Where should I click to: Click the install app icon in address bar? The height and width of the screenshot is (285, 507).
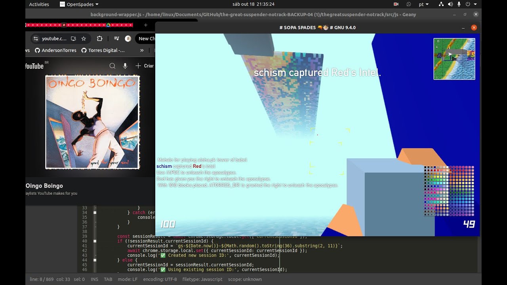[x=73, y=39]
